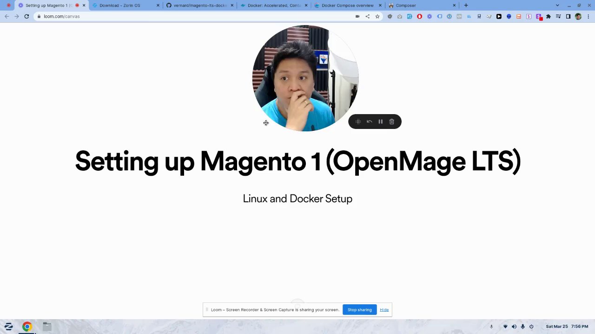Stop sharing the screen
Screen dimensions: 595x334
pyautogui.click(x=360, y=310)
